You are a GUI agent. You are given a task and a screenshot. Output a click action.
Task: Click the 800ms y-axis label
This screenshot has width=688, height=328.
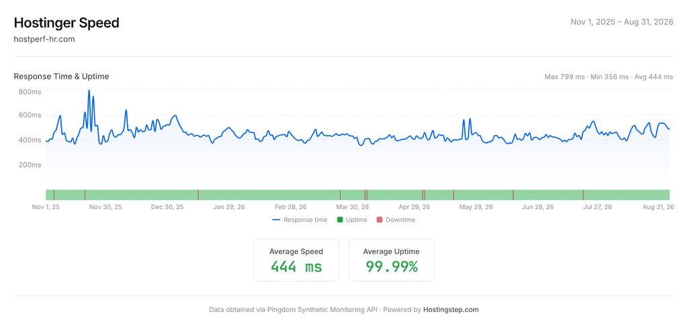click(30, 92)
